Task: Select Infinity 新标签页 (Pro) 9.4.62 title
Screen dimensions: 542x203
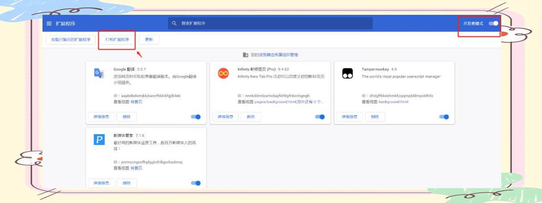Action: (x=263, y=69)
